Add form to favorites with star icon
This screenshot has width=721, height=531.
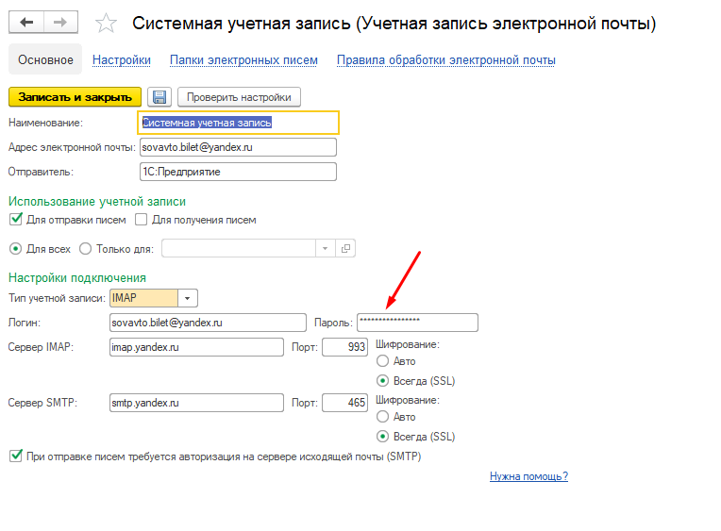(108, 23)
